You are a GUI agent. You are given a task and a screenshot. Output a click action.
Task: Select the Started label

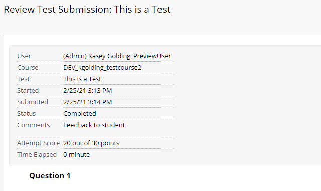click(28, 90)
